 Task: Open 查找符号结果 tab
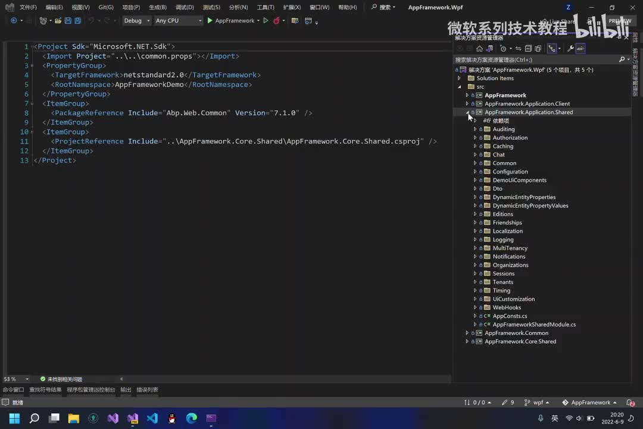(x=45, y=390)
